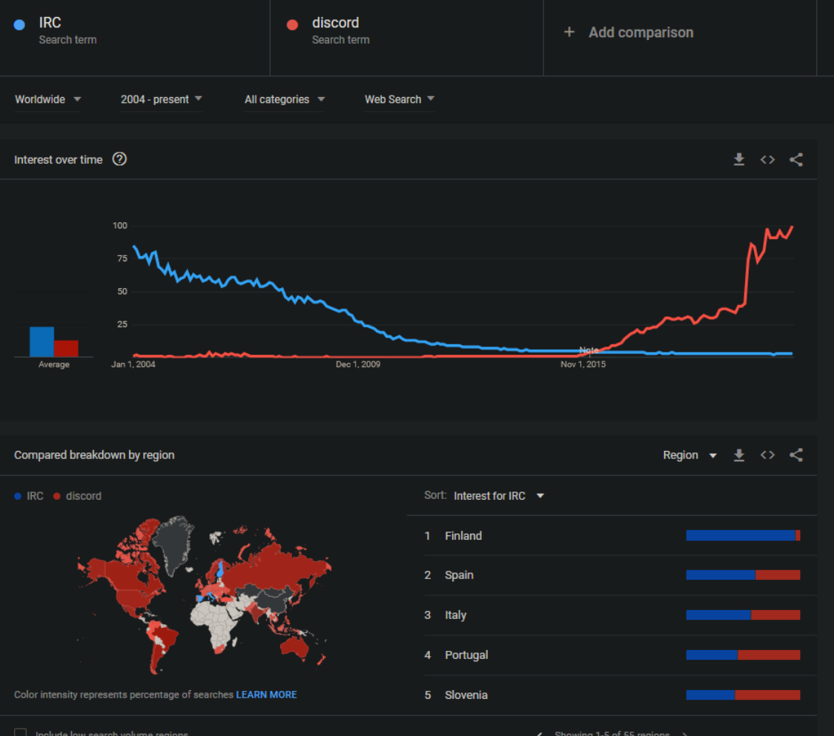Image resolution: width=834 pixels, height=736 pixels.
Task: Share the Interest over time chart
Action: [795, 159]
